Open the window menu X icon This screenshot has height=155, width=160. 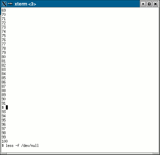click(x=4, y=4)
